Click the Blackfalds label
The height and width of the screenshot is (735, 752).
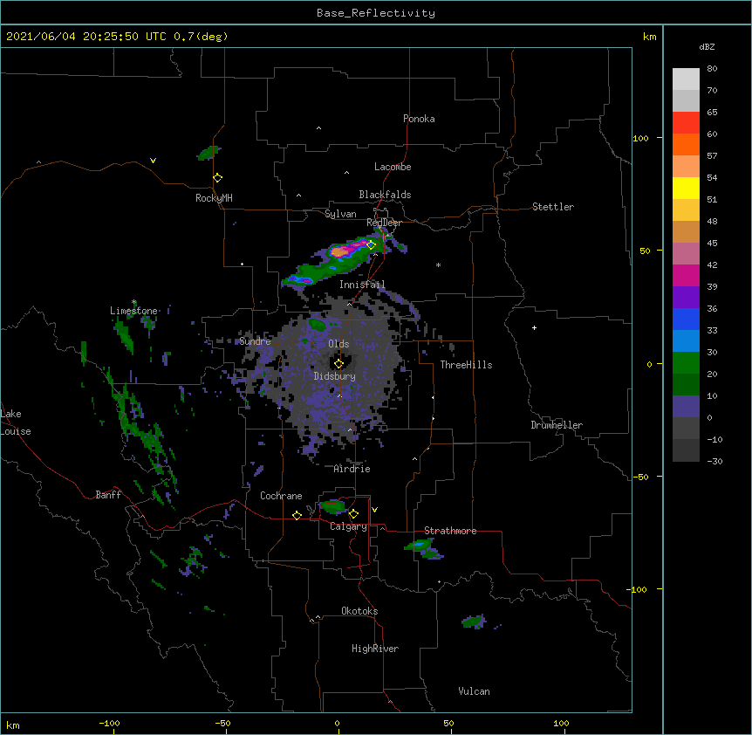385,195
